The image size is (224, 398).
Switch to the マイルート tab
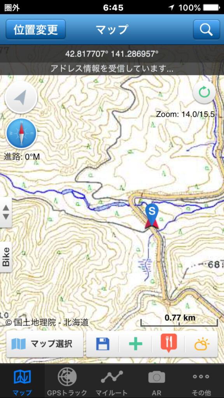coord(112,381)
